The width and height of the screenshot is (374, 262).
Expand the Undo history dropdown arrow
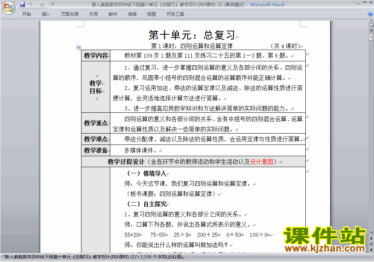(35, 4)
